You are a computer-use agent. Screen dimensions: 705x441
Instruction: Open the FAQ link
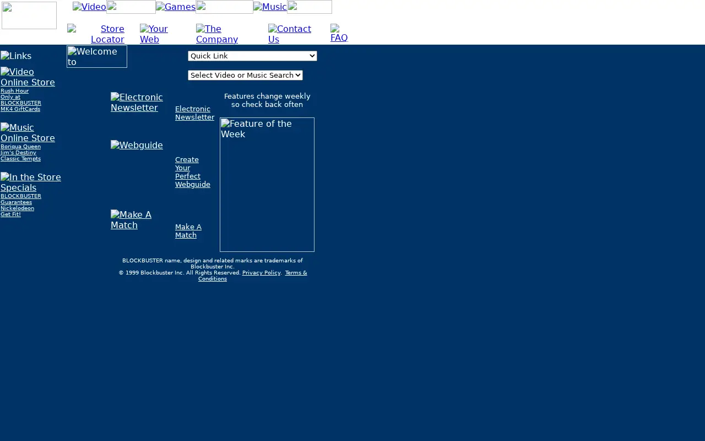click(339, 34)
